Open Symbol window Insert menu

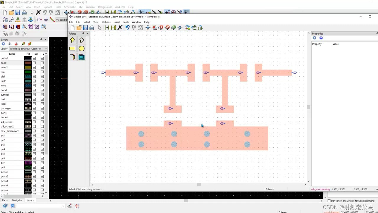tap(117, 22)
